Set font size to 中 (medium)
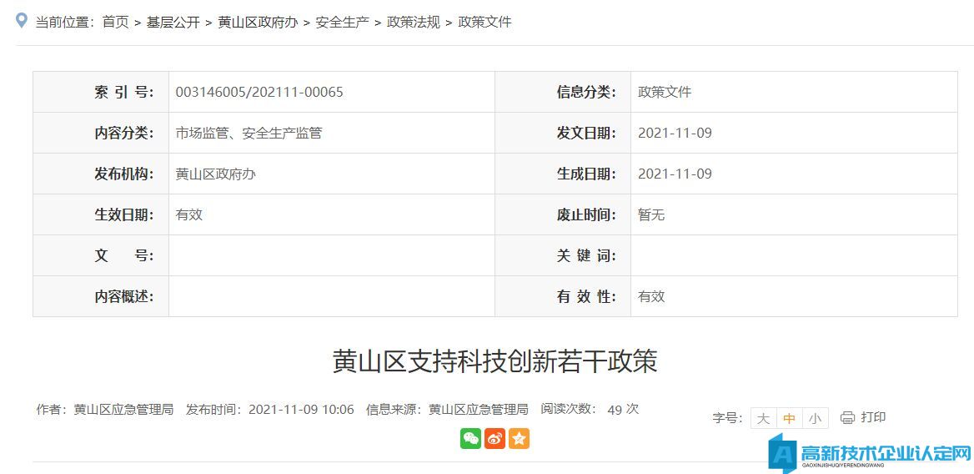Screen dimensions: 974x474 [789, 418]
